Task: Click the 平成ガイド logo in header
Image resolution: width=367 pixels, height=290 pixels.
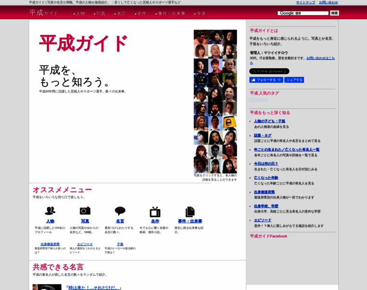Action: [x=44, y=13]
